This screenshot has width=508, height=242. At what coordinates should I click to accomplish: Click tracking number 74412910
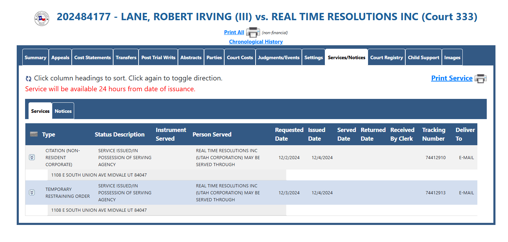(436, 158)
